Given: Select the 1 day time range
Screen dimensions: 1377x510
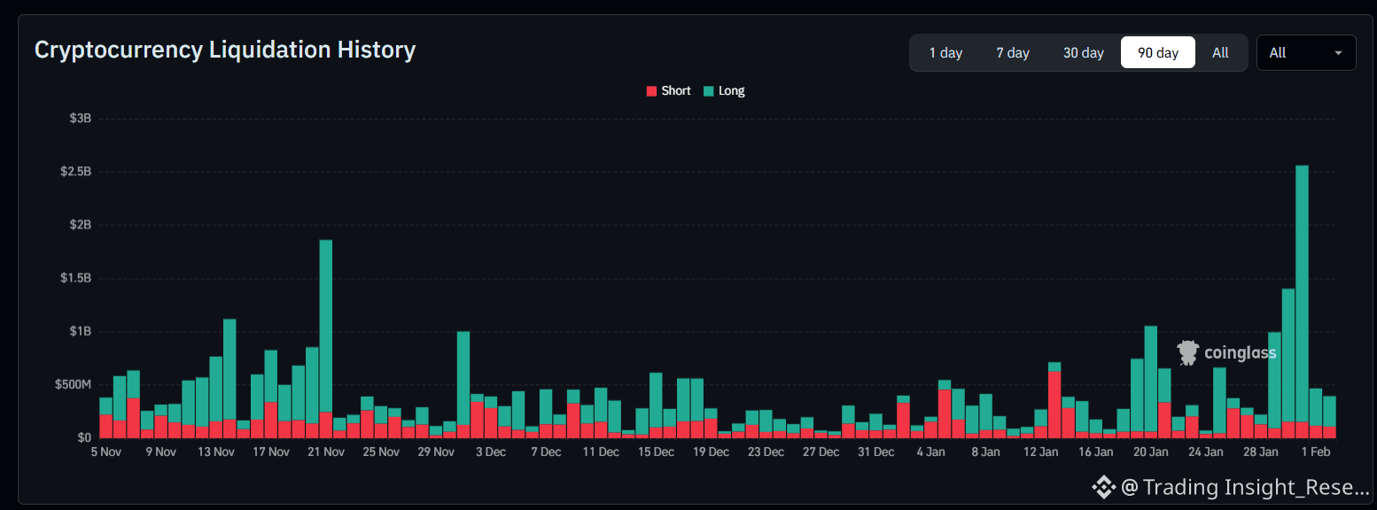Looking at the screenshot, I should [945, 53].
